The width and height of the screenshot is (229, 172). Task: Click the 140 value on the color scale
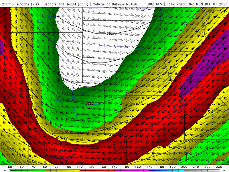114,167
